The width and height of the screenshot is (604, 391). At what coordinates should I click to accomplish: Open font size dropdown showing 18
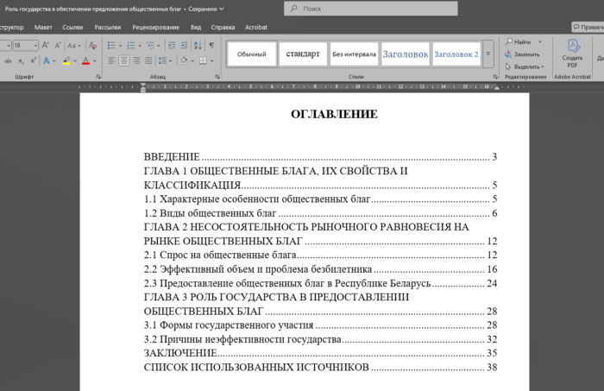[35, 46]
